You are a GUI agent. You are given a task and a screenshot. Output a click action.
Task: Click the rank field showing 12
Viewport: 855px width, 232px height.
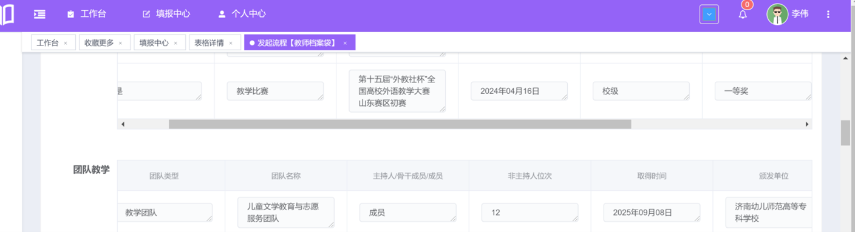(530, 213)
